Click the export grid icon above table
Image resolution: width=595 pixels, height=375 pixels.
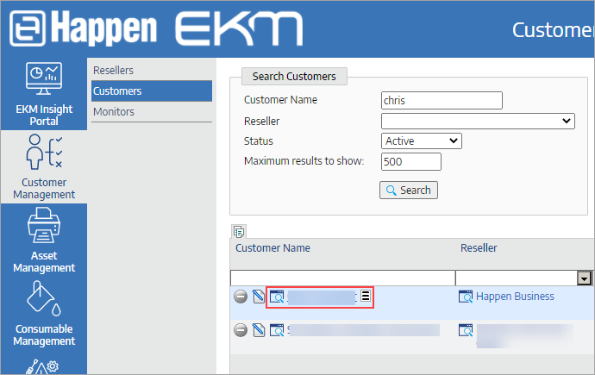pos(239,231)
